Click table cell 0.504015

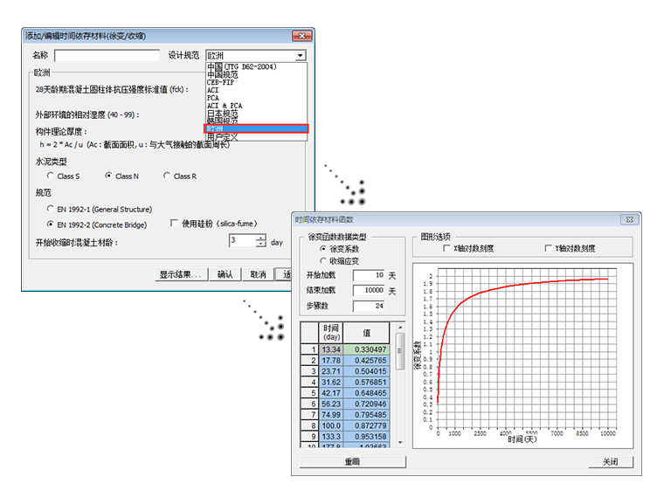(x=366, y=371)
